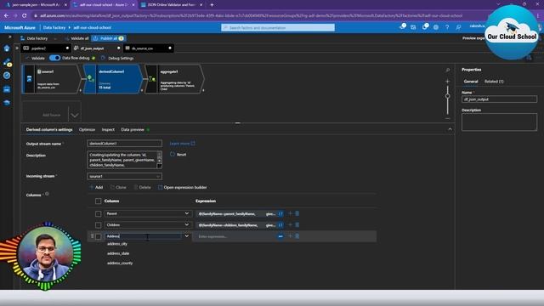The height and width of the screenshot is (306, 544).
Task: Toggle the Data flow debug switch
Action: click(54, 58)
